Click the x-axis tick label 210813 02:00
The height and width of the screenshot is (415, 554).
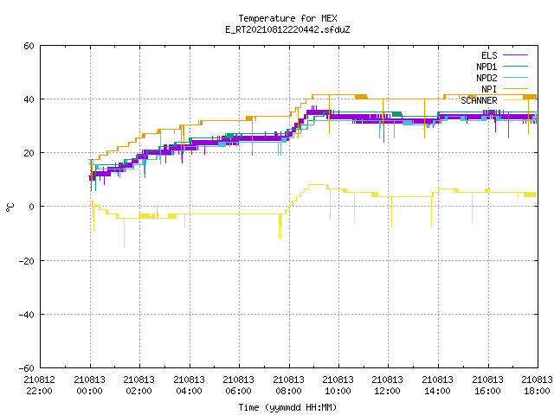(x=139, y=386)
